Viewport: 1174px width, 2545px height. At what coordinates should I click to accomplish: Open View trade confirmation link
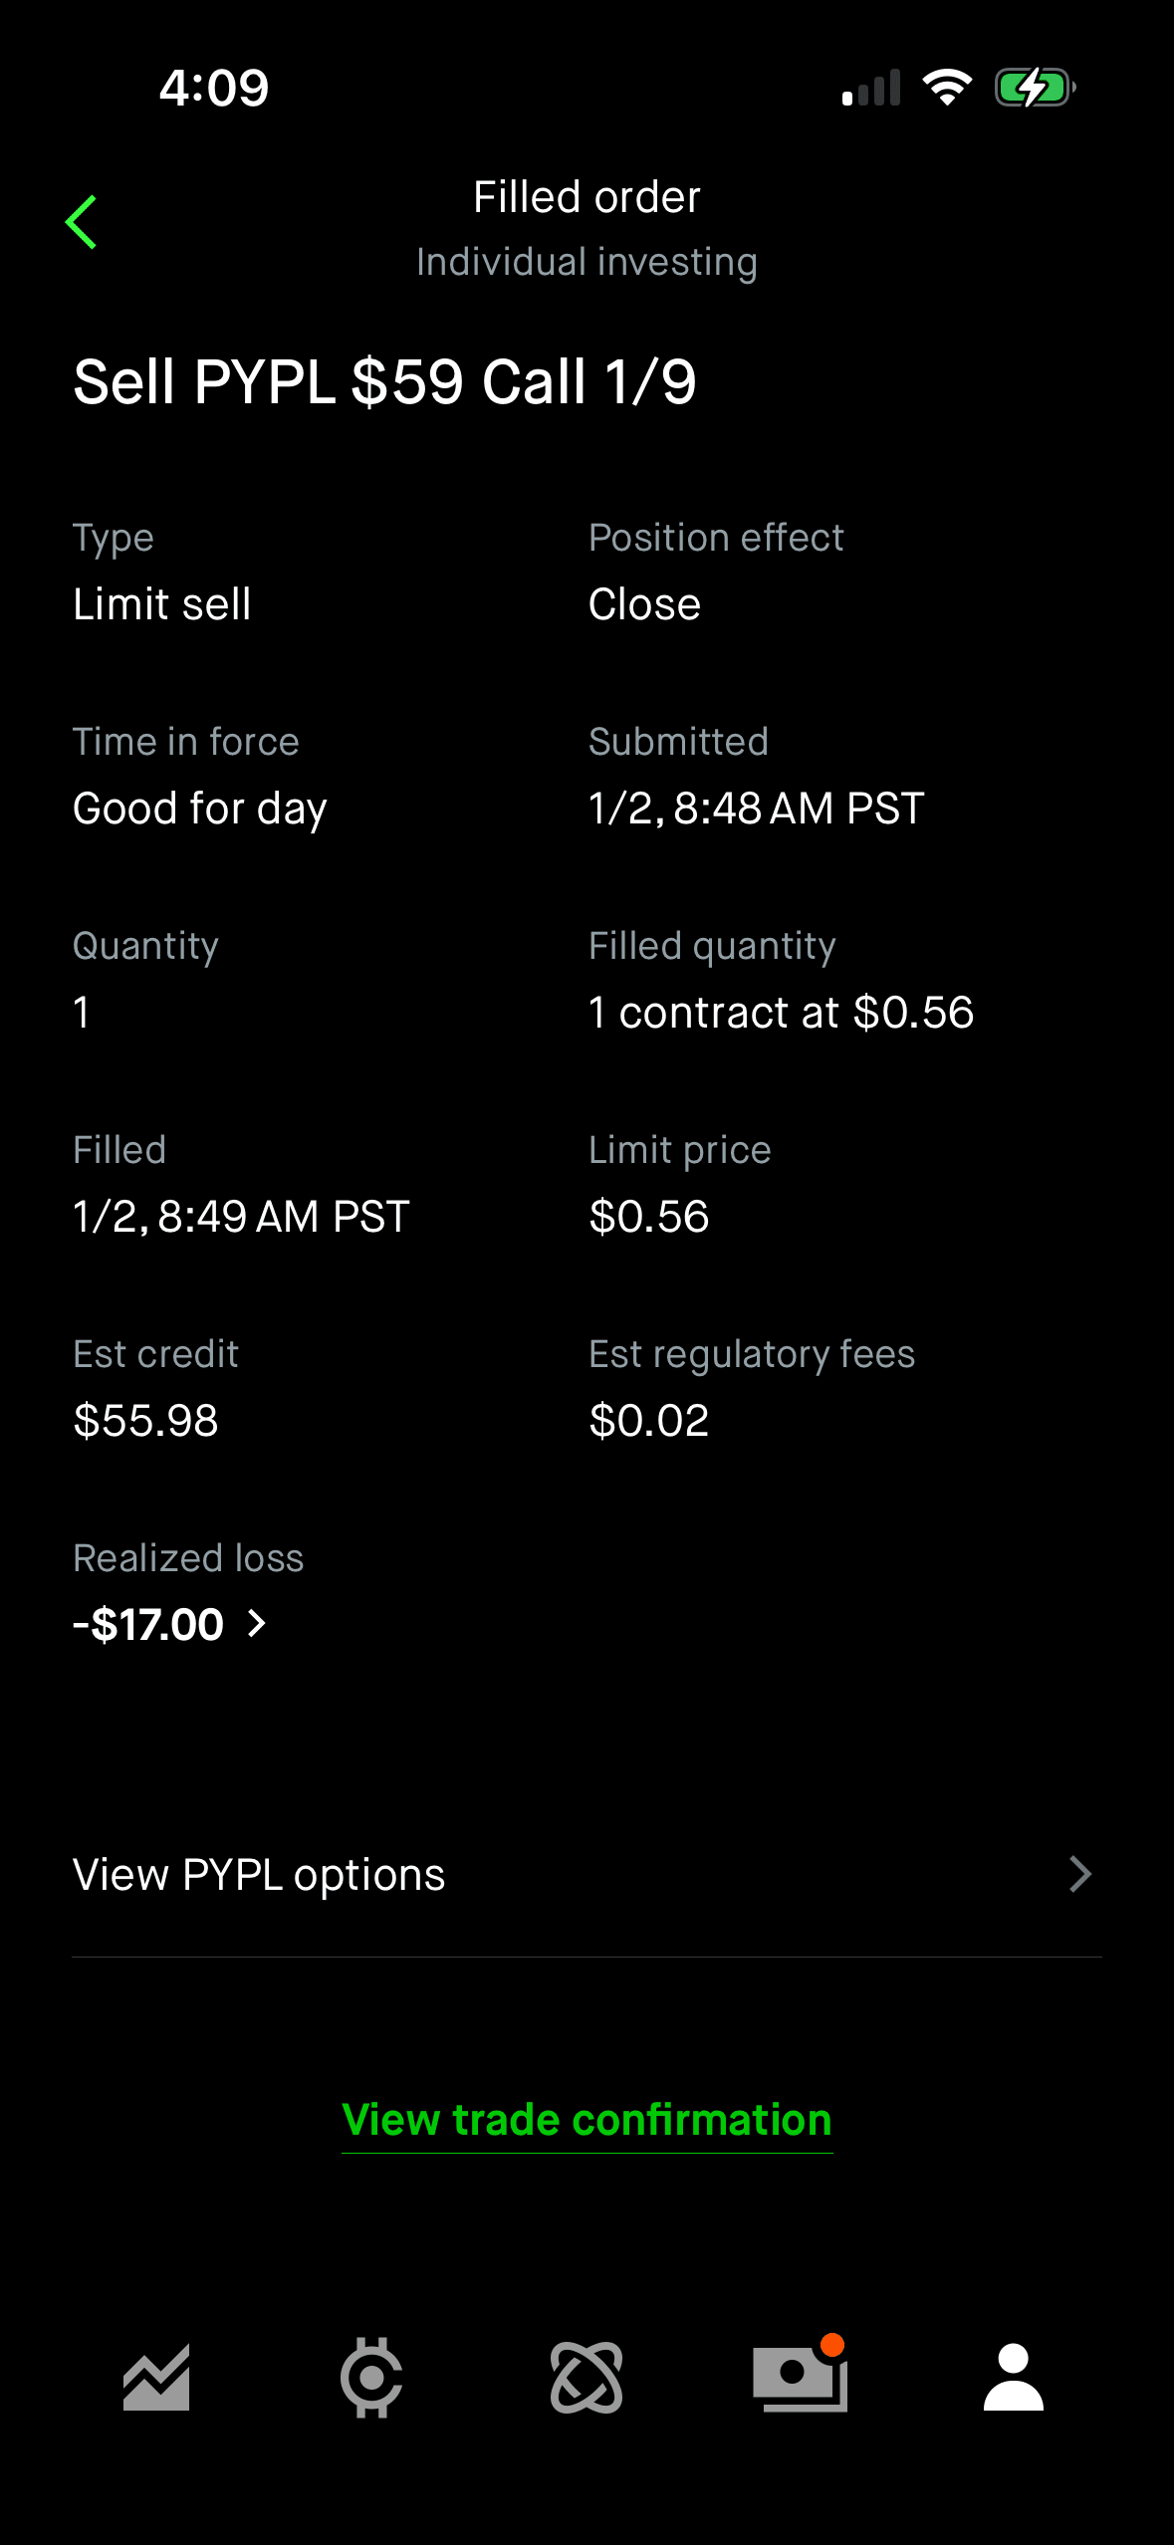pos(587,2120)
